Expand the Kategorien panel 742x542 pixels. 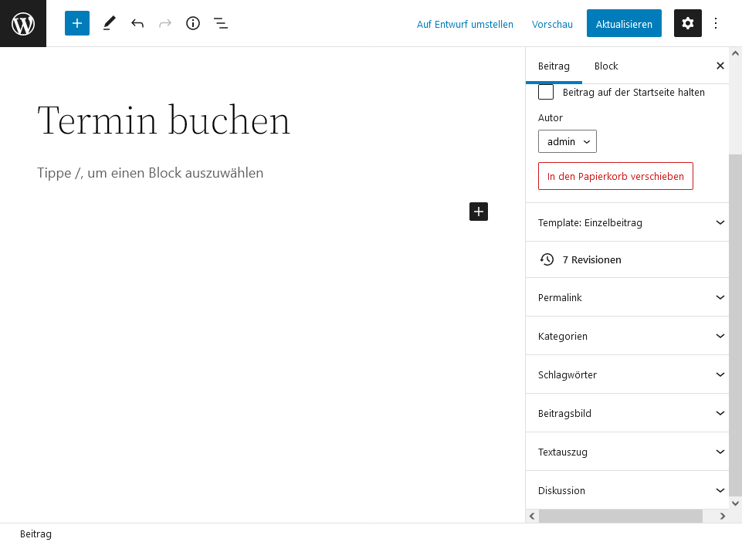click(627, 336)
